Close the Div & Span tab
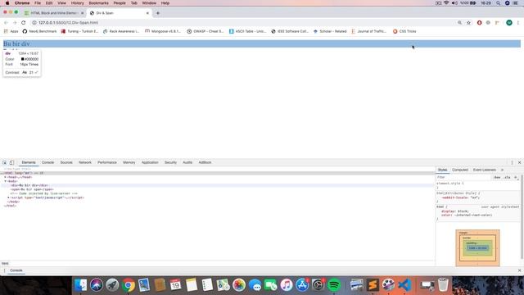This screenshot has height=295, width=524. click(147, 13)
